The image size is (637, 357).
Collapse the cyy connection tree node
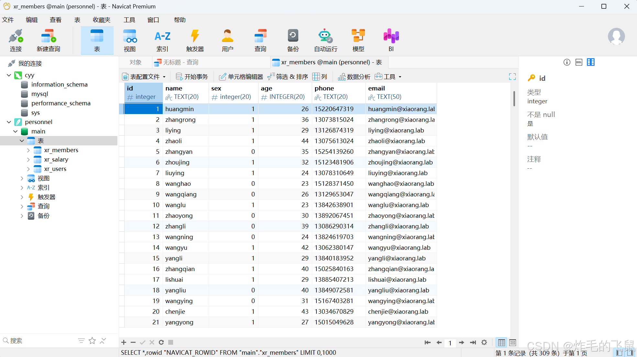9,75
